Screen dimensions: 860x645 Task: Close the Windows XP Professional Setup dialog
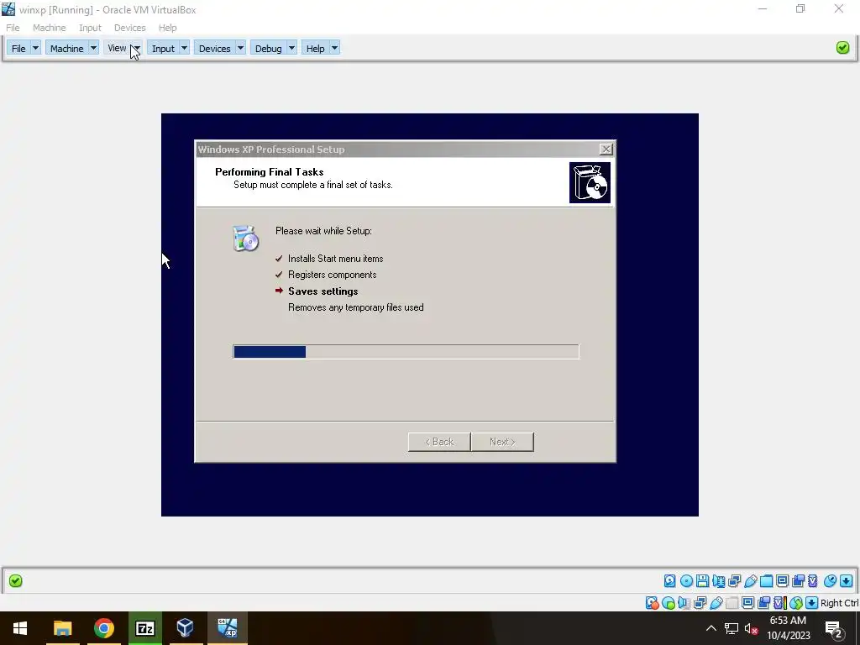click(606, 149)
